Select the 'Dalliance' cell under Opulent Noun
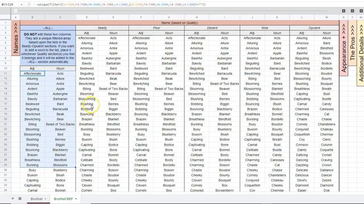 [x=326, y=170]
